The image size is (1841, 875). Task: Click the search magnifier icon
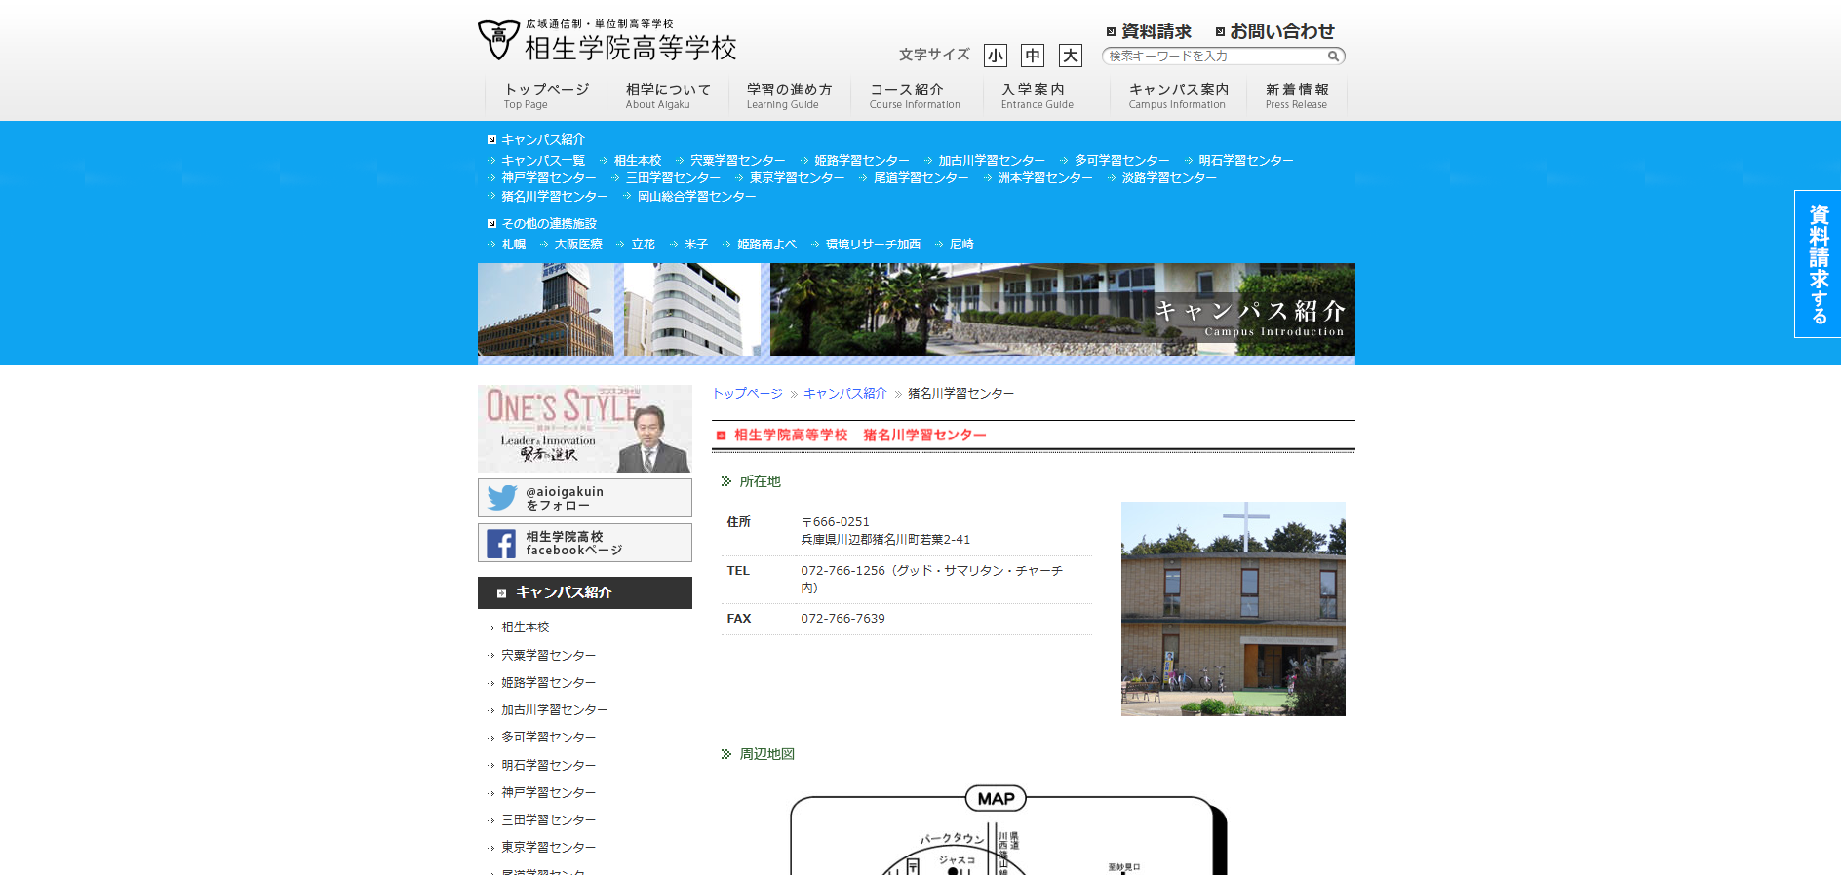coord(1333,57)
